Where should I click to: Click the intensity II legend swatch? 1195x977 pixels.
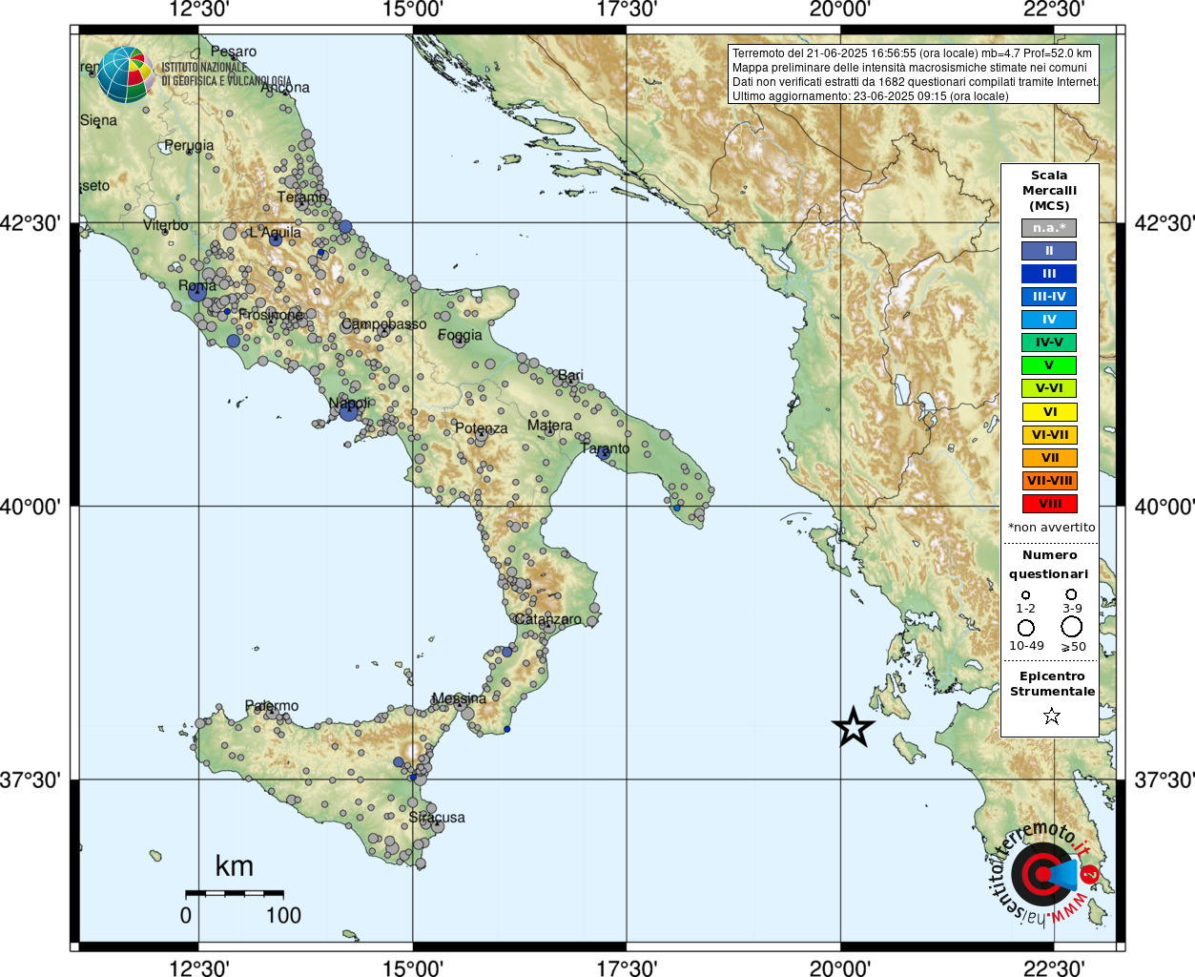pos(1049,251)
